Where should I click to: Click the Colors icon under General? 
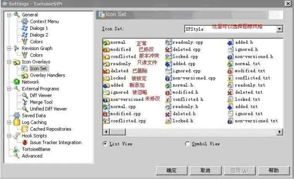coord(25,42)
